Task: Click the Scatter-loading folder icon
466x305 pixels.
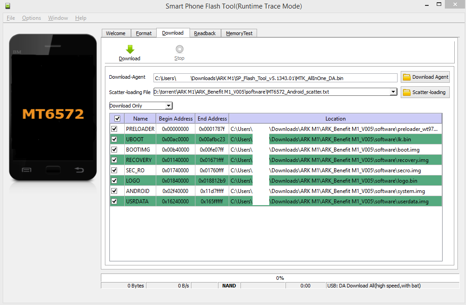Action: tap(407, 92)
